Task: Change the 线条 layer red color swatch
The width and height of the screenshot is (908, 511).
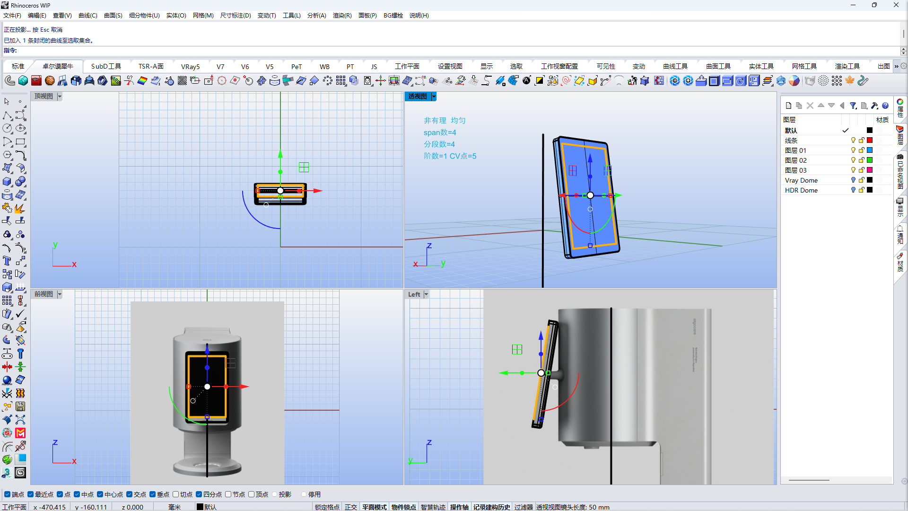Action: [869, 141]
